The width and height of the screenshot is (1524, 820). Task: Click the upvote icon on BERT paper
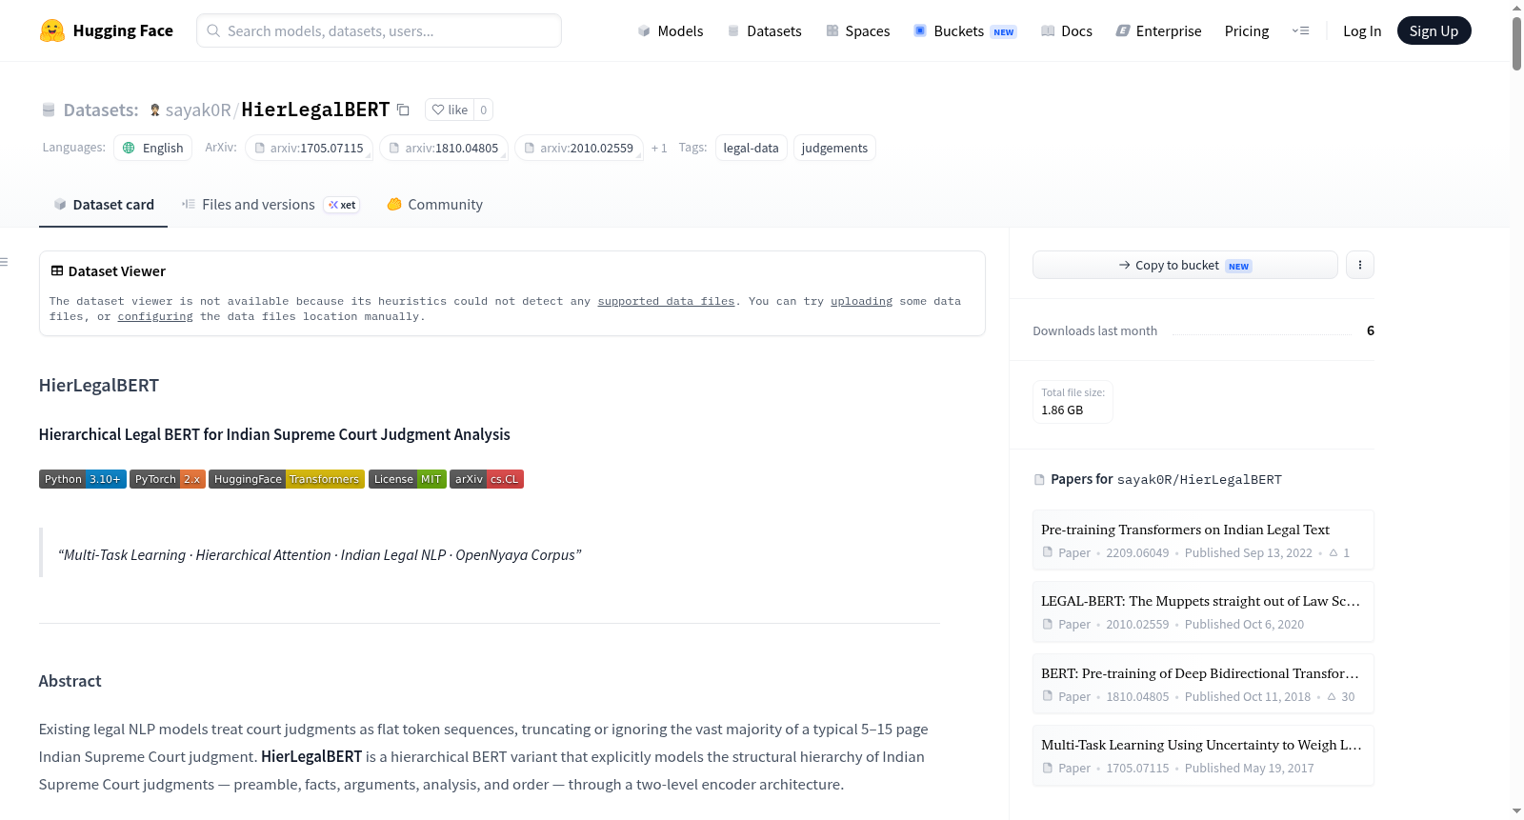click(x=1332, y=696)
